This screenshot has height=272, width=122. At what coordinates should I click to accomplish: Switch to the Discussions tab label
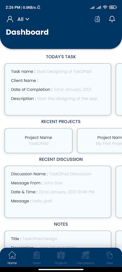[x=85, y=263]
